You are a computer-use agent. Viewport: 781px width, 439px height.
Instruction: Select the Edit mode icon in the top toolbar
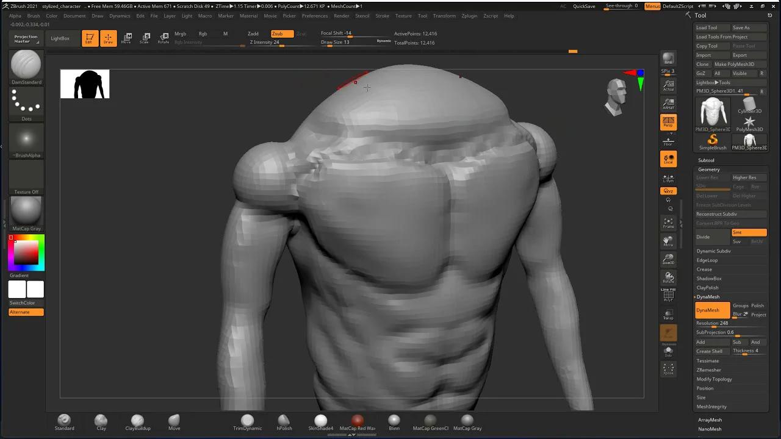[x=89, y=38]
